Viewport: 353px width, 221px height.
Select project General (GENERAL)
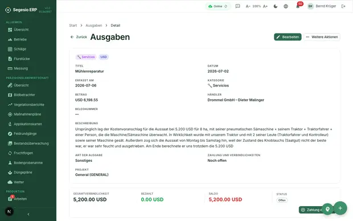[92, 175]
